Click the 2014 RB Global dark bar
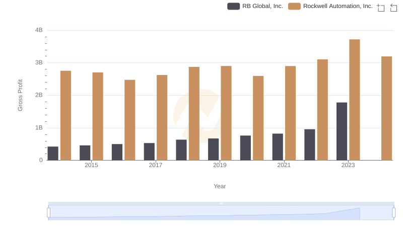 [53, 153]
